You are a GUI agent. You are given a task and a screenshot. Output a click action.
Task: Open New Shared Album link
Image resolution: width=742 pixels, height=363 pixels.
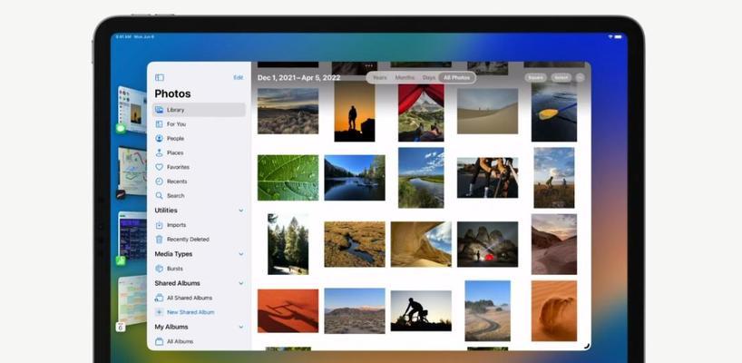click(190, 312)
